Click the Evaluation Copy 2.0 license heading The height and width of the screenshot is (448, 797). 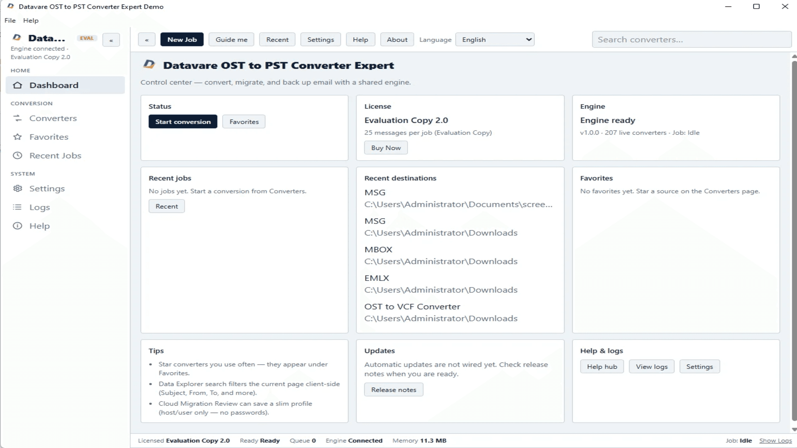[x=406, y=120]
